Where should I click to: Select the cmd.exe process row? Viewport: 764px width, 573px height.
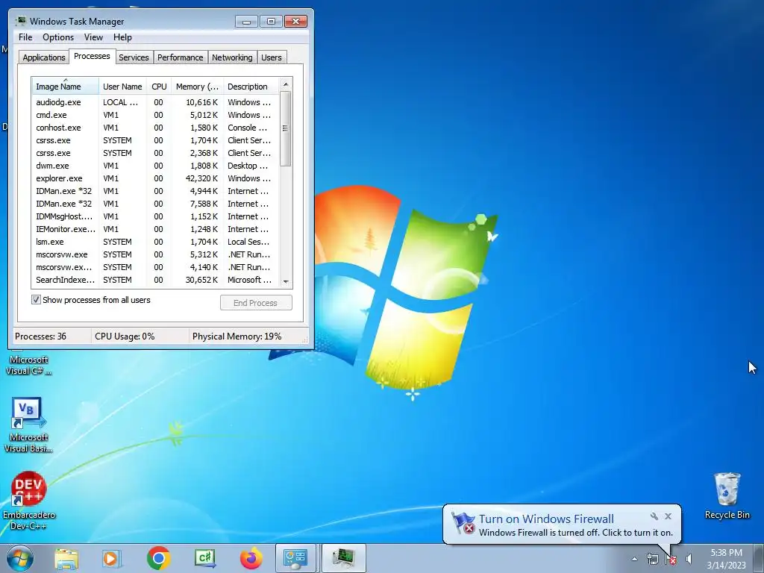pyautogui.click(x=155, y=115)
